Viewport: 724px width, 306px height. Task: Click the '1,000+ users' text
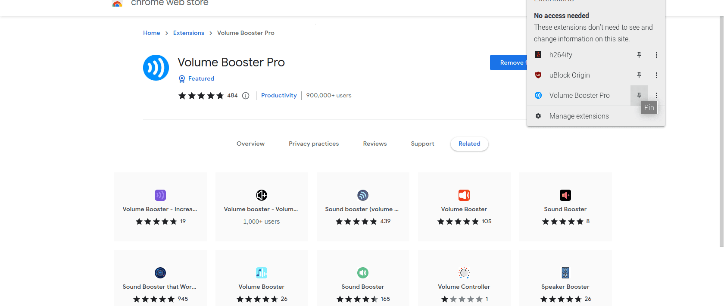[x=262, y=222]
